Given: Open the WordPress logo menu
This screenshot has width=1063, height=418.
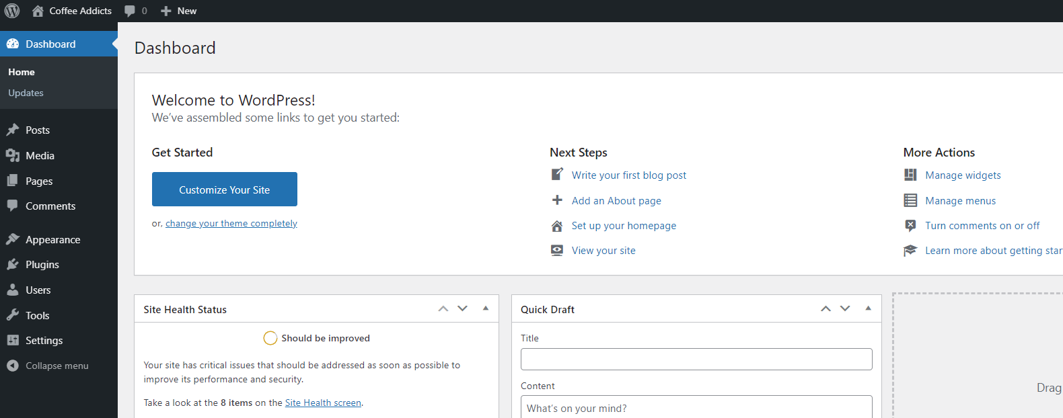Looking at the screenshot, I should 12,11.
